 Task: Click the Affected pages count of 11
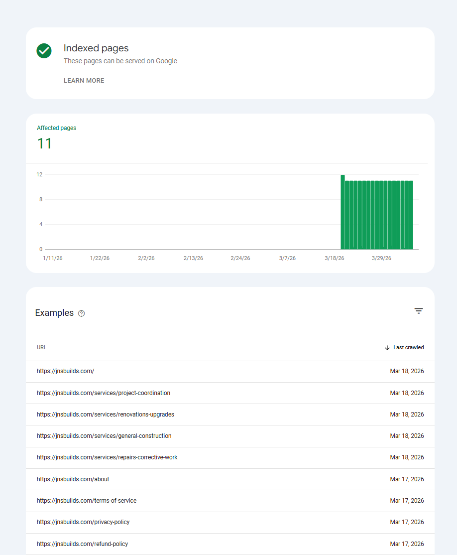[45, 143]
